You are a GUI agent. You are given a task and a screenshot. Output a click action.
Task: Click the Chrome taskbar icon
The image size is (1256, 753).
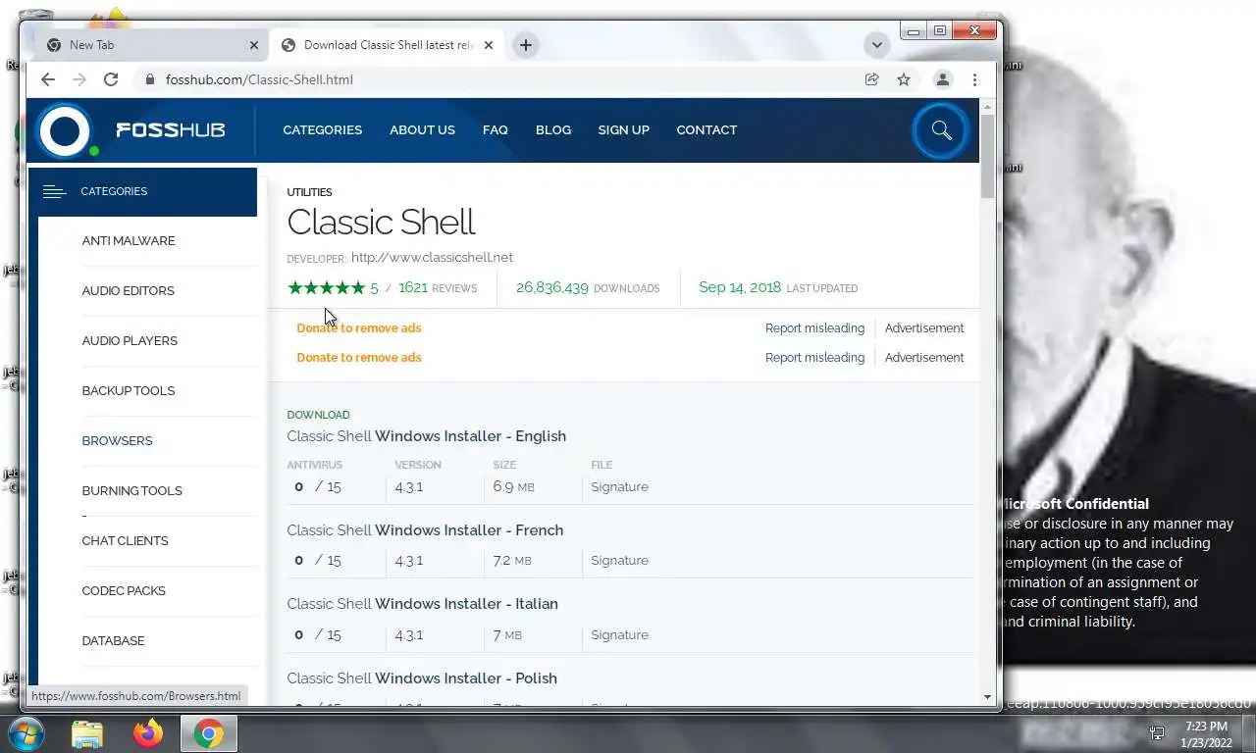pyautogui.click(x=208, y=733)
